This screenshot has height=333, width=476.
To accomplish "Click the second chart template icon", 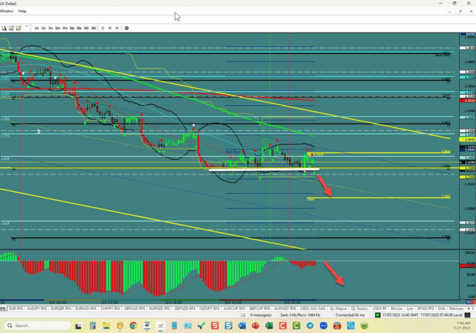I will pos(19,28).
